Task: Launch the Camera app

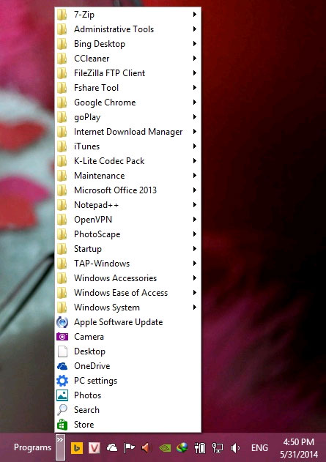Action: (128, 337)
